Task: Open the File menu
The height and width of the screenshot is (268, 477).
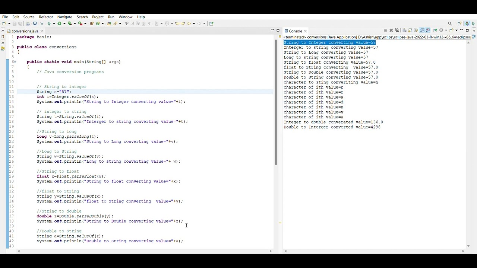Action: 5,17
